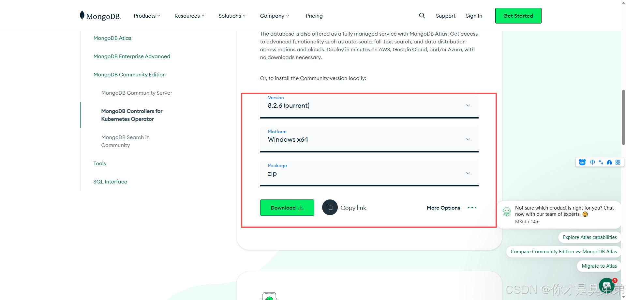Select SQL Interface in sidebar
The width and height of the screenshot is (626, 300).
110,182
